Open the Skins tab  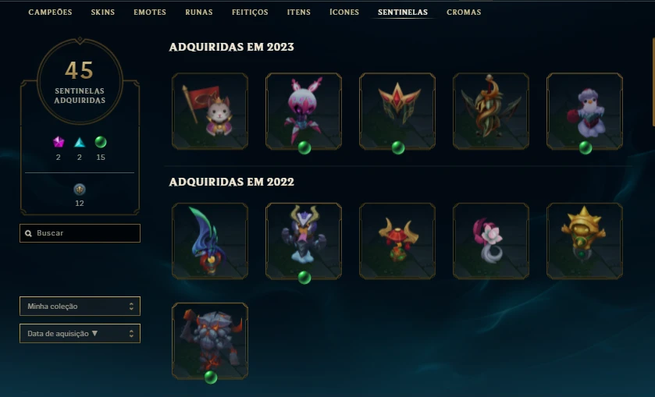point(103,12)
